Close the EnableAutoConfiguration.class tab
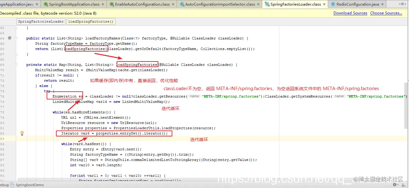The width and height of the screenshot is (409, 188). pyautogui.click(x=173, y=4)
